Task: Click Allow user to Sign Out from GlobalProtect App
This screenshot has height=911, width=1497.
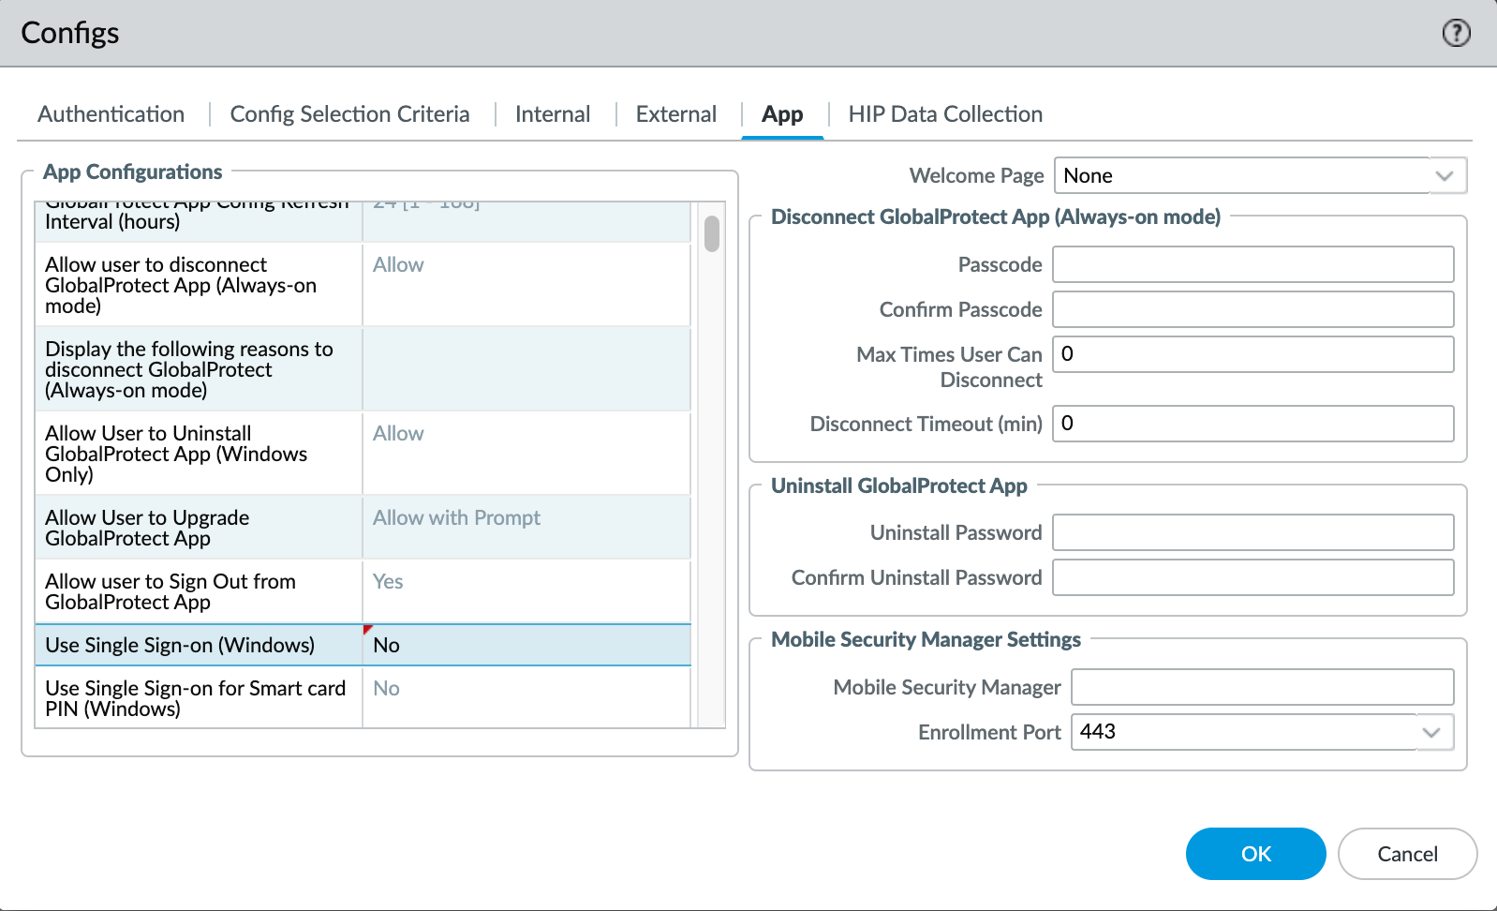Action: tap(170, 591)
